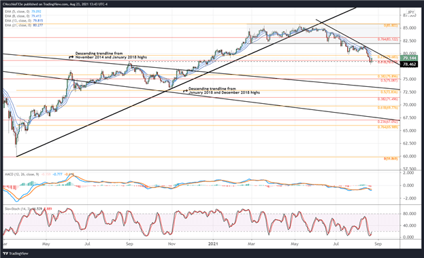Screen dimensions: 424x258
Task: Click the 2021 marker on the time axis
Action: tap(213, 244)
